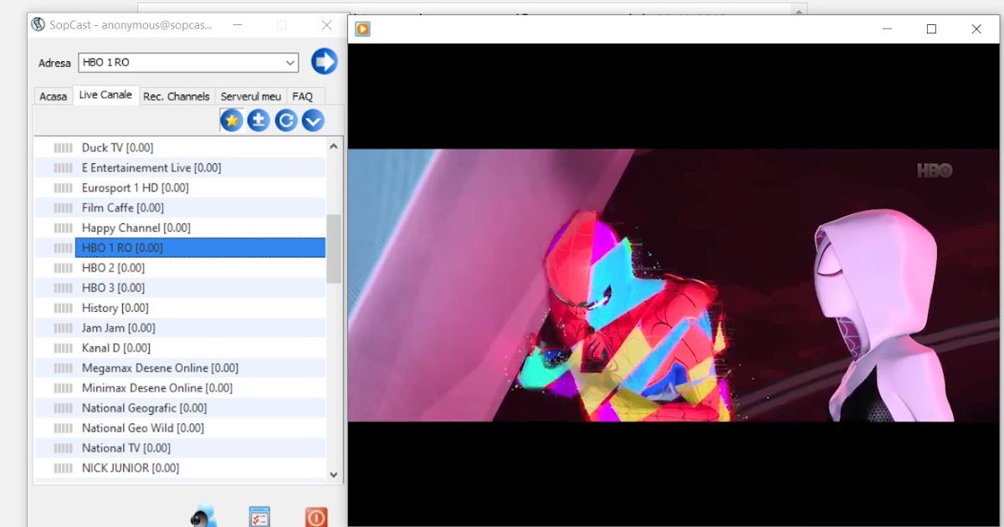Image resolution: width=1004 pixels, height=527 pixels.
Task: Click signal bars icon beside Duck TV
Action: tap(63, 147)
